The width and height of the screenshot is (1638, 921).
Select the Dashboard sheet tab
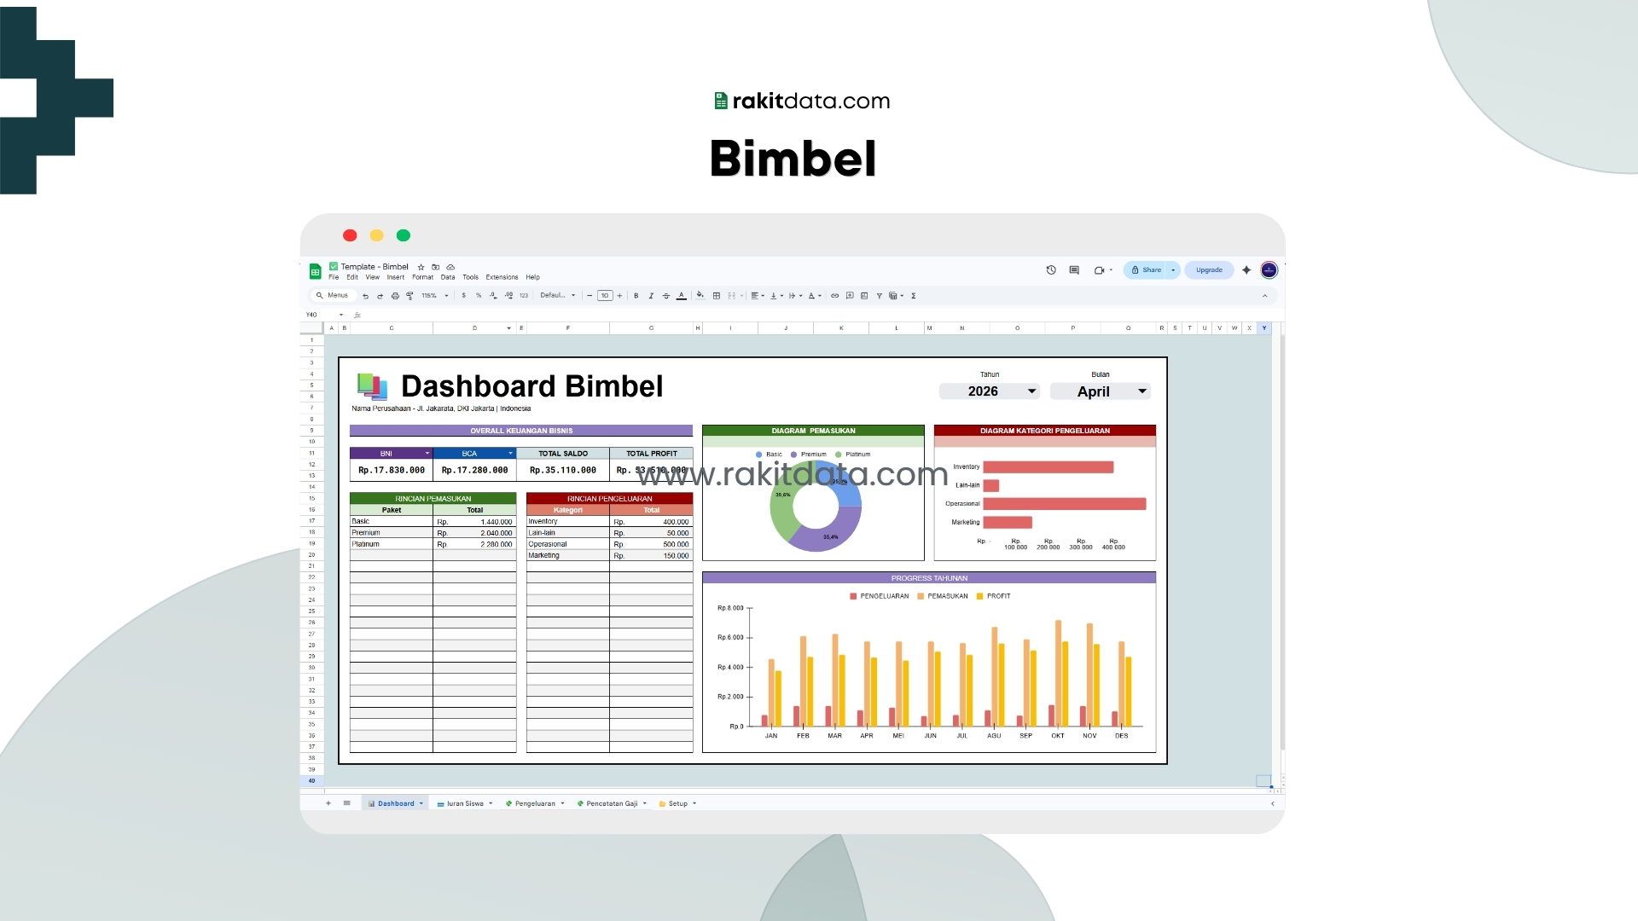(x=396, y=803)
